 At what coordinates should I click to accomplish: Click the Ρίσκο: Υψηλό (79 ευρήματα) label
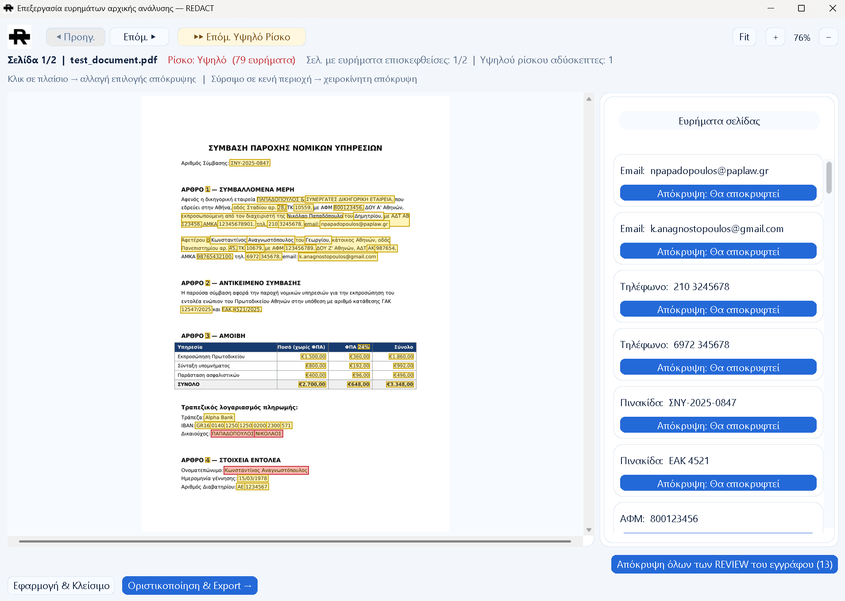click(232, 60)
